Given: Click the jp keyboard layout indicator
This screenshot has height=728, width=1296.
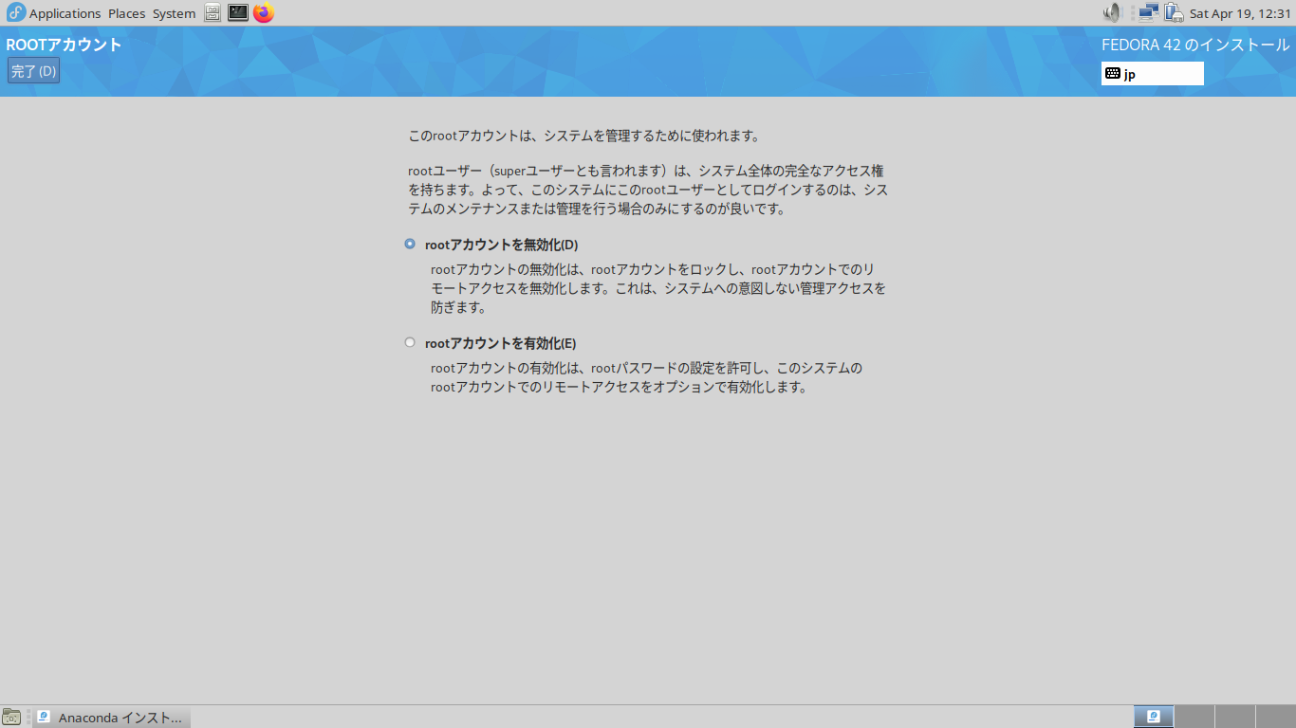Looking at the screenshot, I should click(1152, 74).
